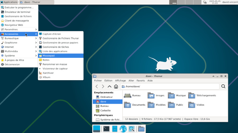Click the show desktop icon in bottom dock
This screenshot has height=133, width=238.
(x=97, y=129)
